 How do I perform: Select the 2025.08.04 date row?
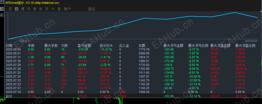click(13, 49)
